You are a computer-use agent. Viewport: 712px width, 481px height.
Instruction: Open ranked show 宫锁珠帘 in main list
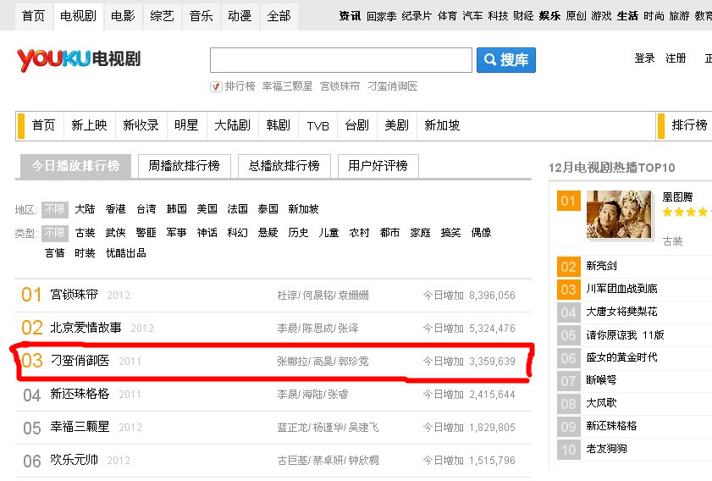74,295
